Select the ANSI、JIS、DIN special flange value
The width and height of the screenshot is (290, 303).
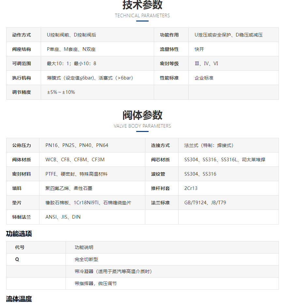tap(63, 217)
